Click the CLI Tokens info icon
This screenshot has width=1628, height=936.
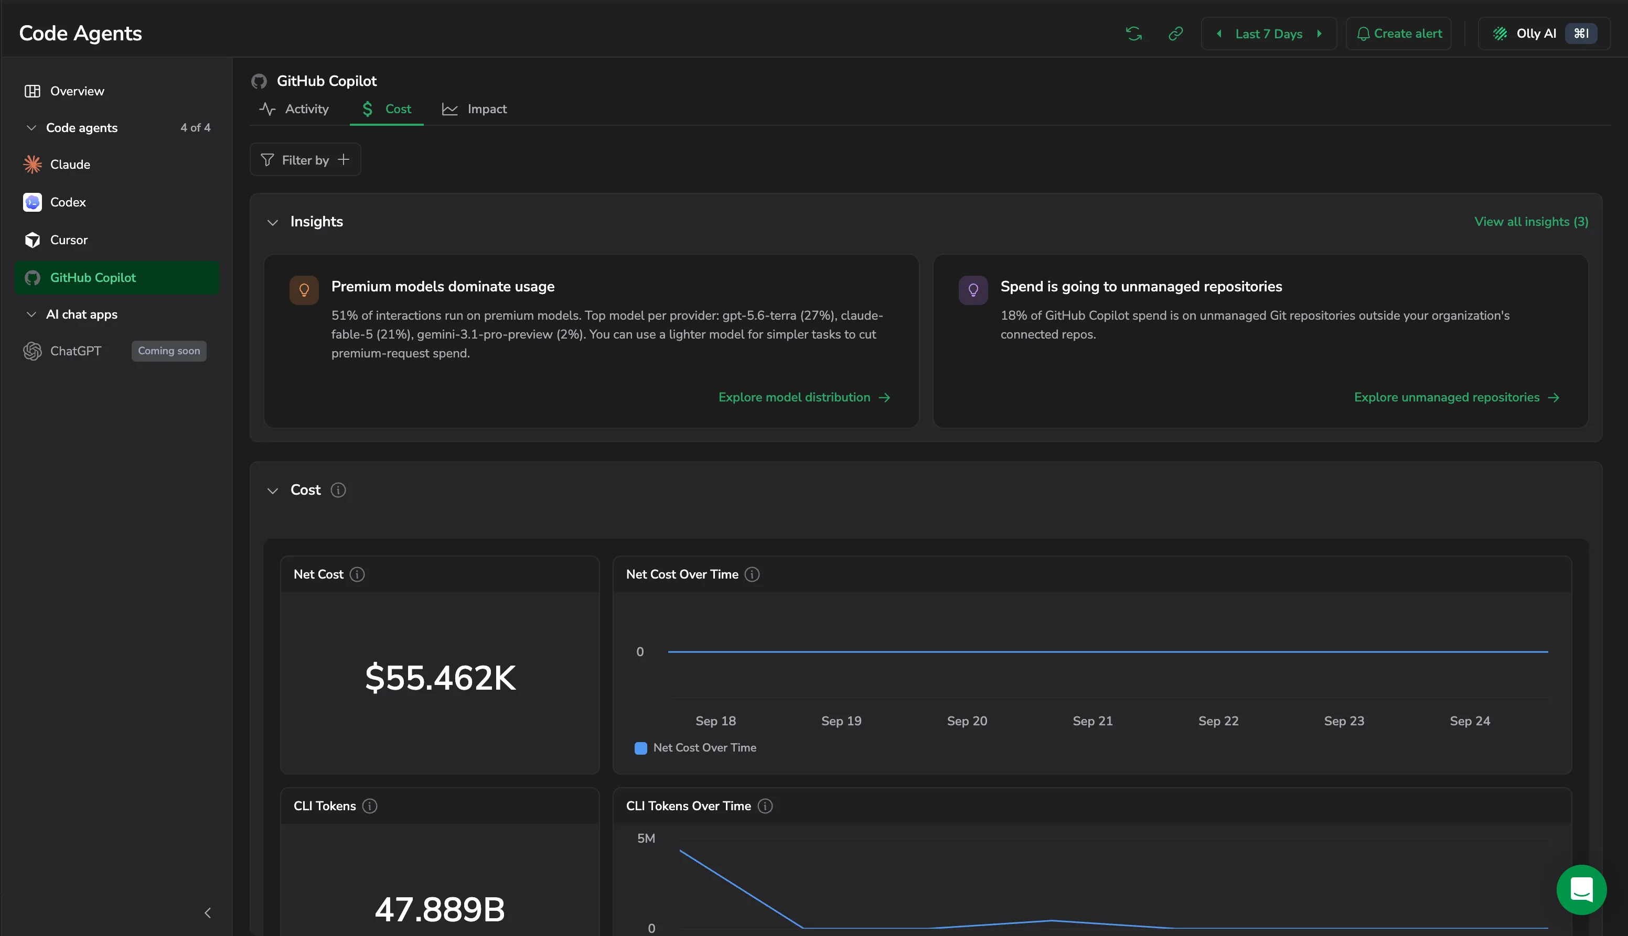(370, 806)
